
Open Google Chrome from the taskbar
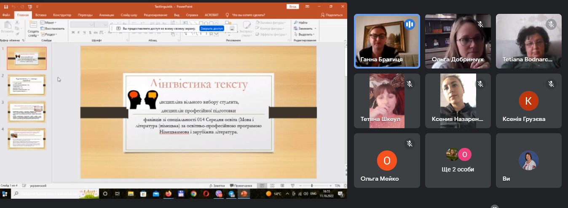click(x=193, y=194)
